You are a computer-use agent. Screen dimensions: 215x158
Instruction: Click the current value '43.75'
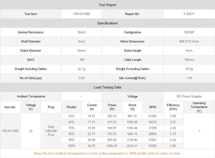[x=91, y=146]
